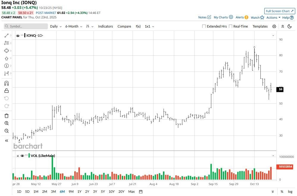Image resolution: width=297 pixels, height=196 pixels.
Task: Hide the IONQ price series visibility eye
Action: click(18, 36)
